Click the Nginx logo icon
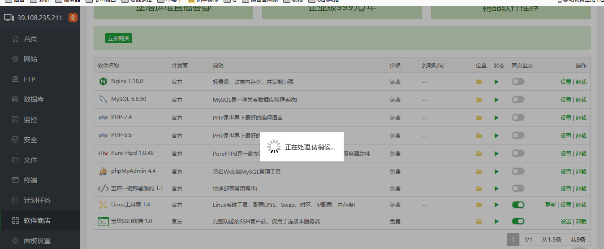This screenshot has width=604, height=249. coord(103,82)
